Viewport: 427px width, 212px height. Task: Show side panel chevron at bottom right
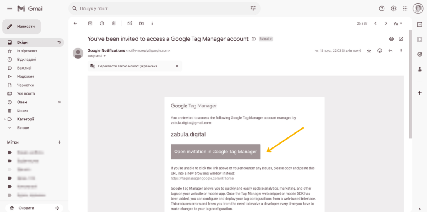420,209
